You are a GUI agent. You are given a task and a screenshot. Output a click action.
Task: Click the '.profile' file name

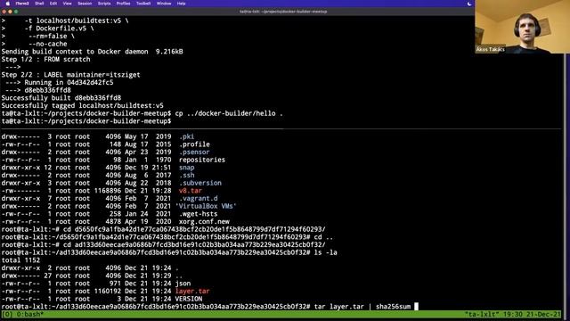click(194, 144)
